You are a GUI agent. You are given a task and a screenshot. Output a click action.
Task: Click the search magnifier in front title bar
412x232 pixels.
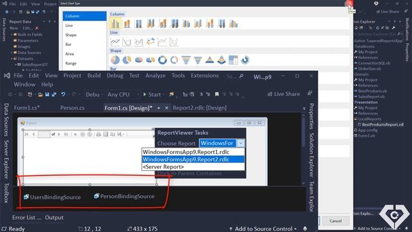coord(241,76)
